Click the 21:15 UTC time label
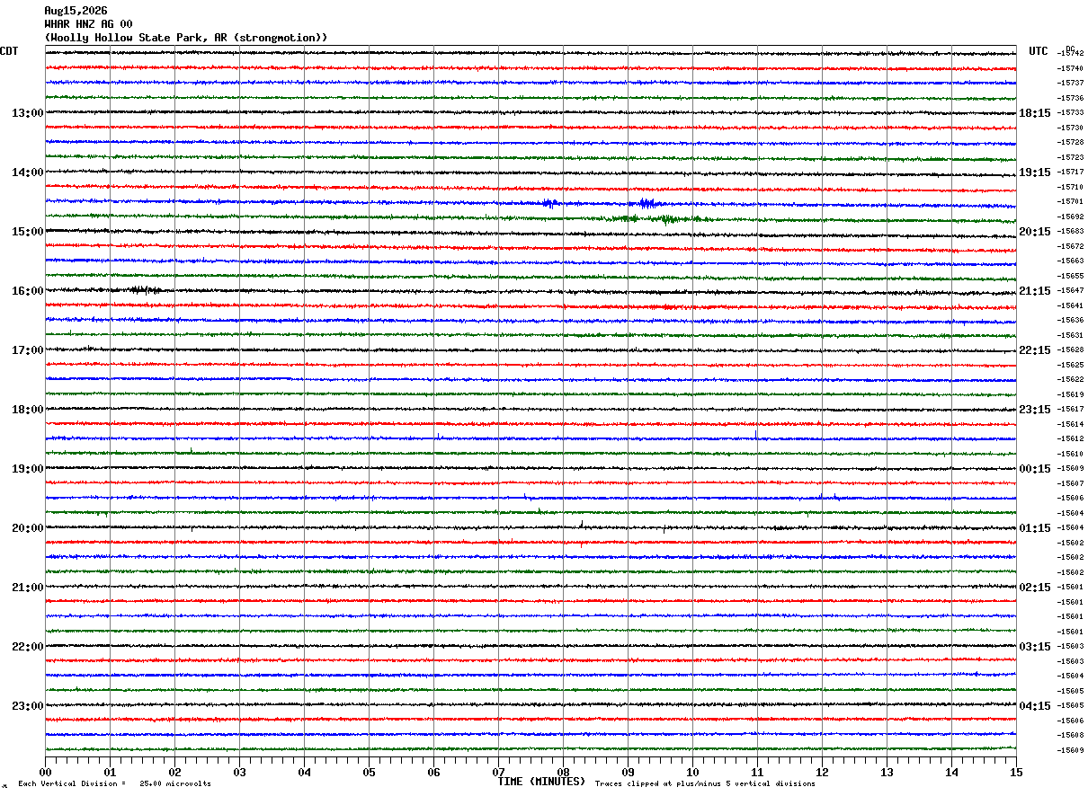This screenshot has height=796, width=1088. tap(1034, 291)
